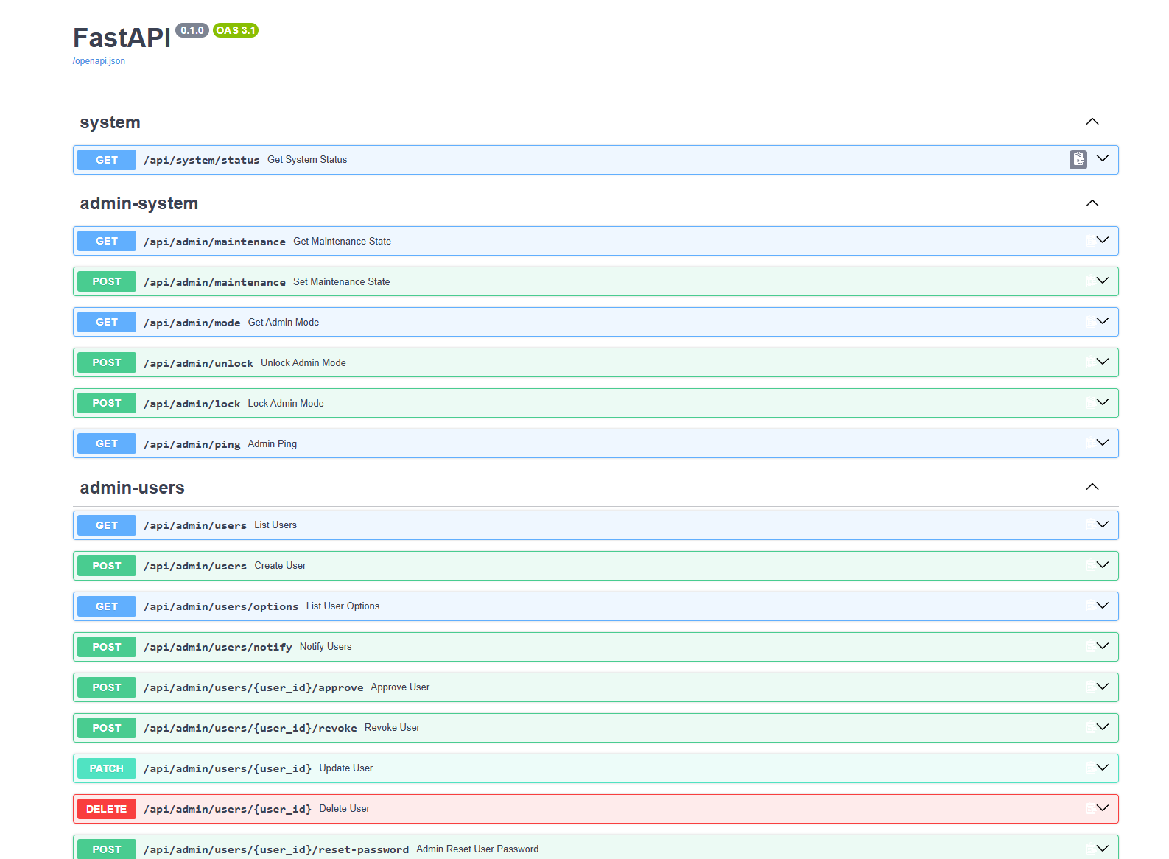Expand the Admin Reset User Password chevron
Screen dimensions: 1169x859
[1103, 849]
